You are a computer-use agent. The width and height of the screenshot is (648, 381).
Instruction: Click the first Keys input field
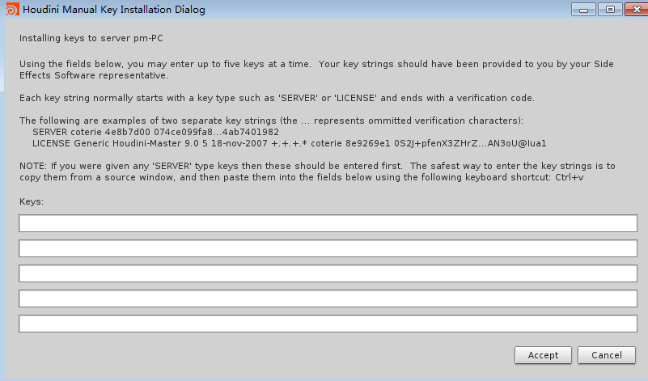pyautogui.click(x=328, y=223)
